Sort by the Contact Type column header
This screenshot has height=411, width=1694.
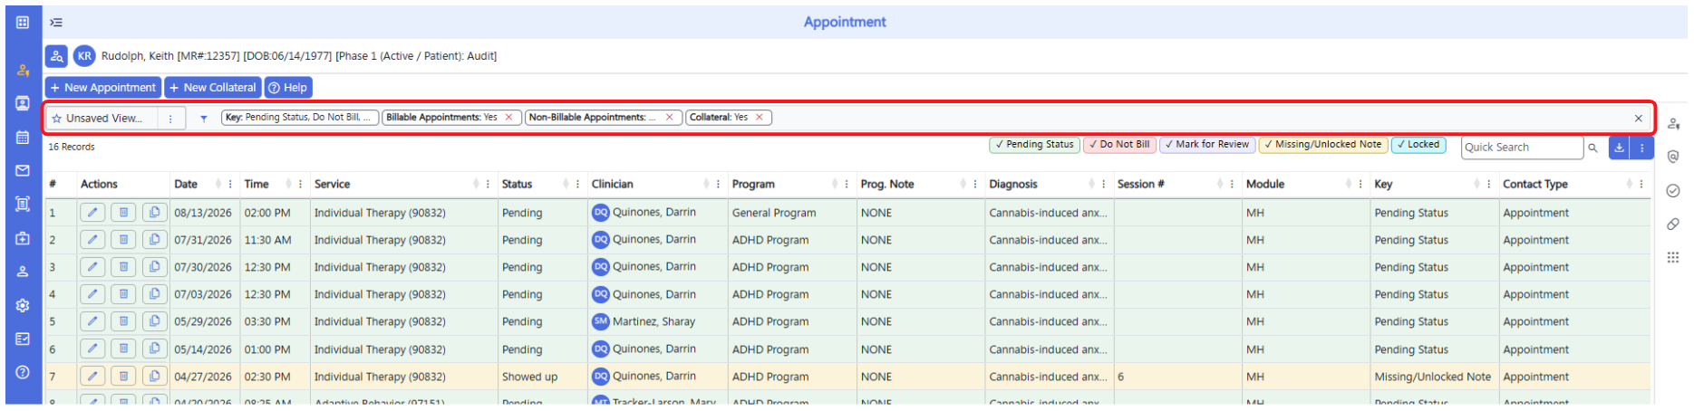point(1535,184)
